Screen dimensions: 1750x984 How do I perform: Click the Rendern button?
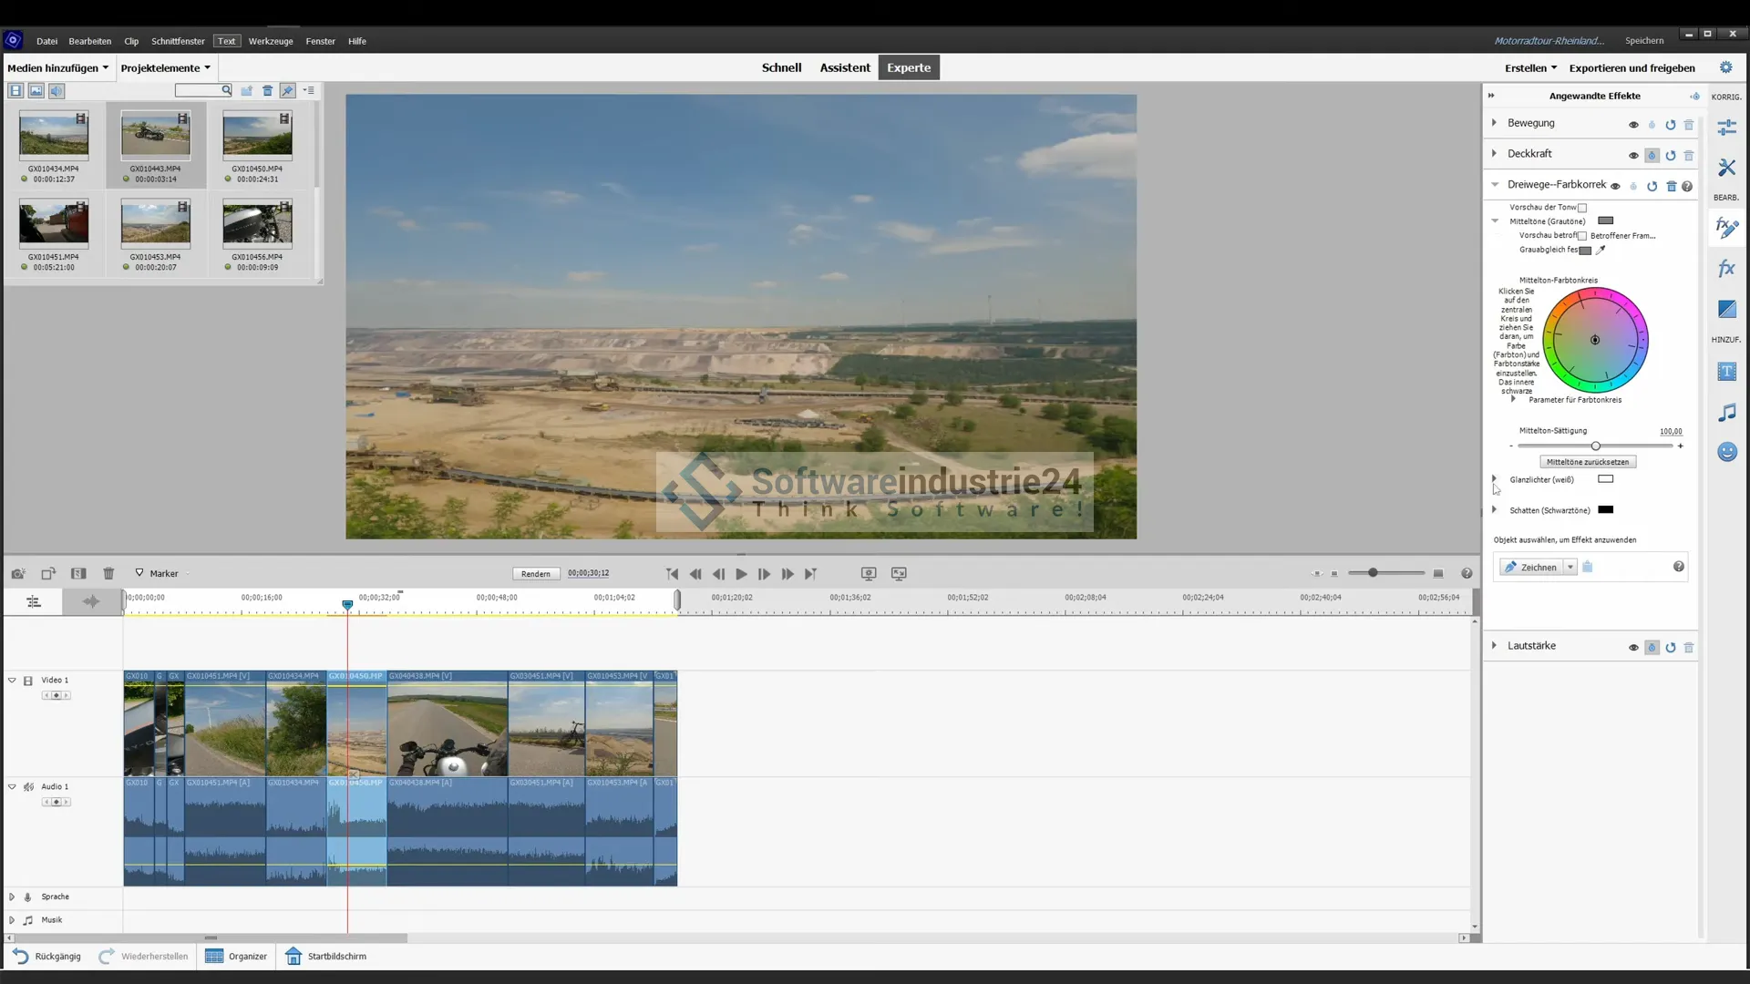(535, 574)
